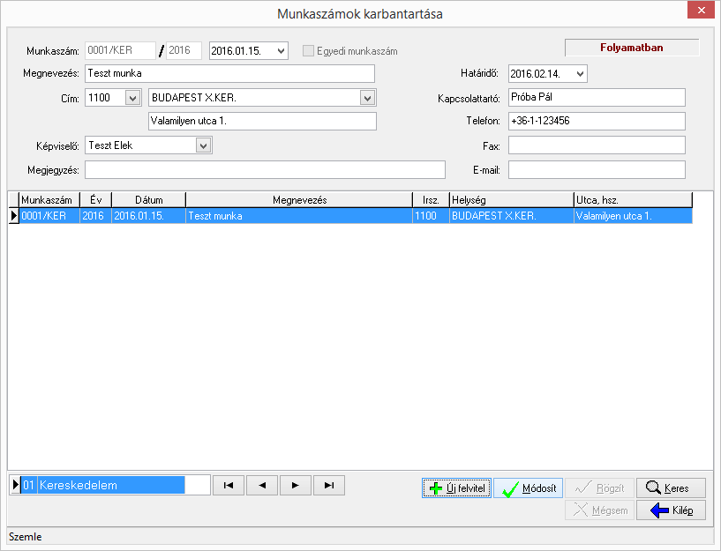Click the Szemle status bar text

pos(26,537)
